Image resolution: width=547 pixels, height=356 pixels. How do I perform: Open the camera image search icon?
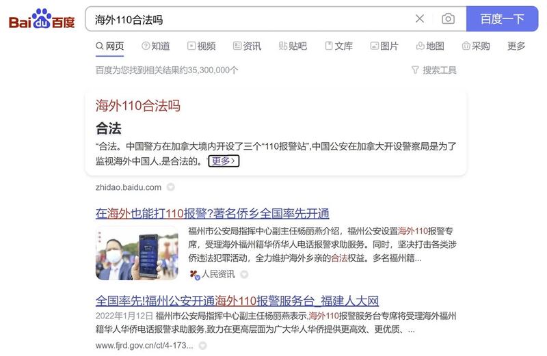coord(448,18)
